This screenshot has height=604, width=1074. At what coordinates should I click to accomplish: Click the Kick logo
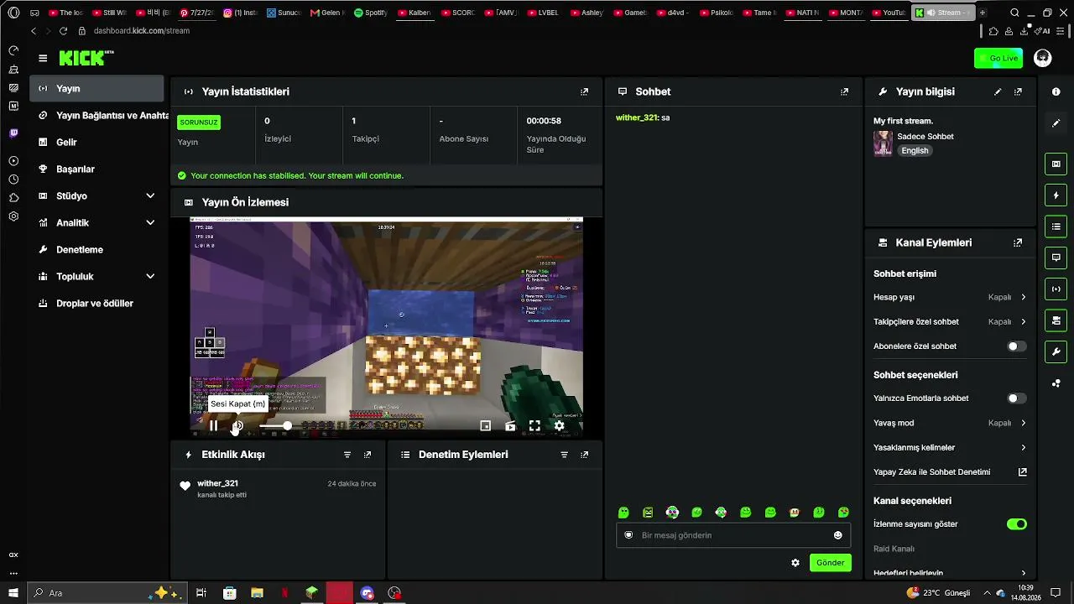click(x=86, y=58)
